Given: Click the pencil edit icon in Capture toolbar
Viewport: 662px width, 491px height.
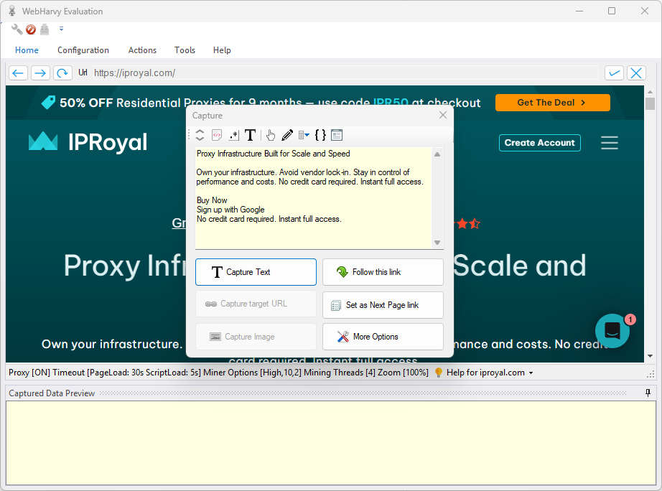Looking at the screenshot, I should (287, 135).
